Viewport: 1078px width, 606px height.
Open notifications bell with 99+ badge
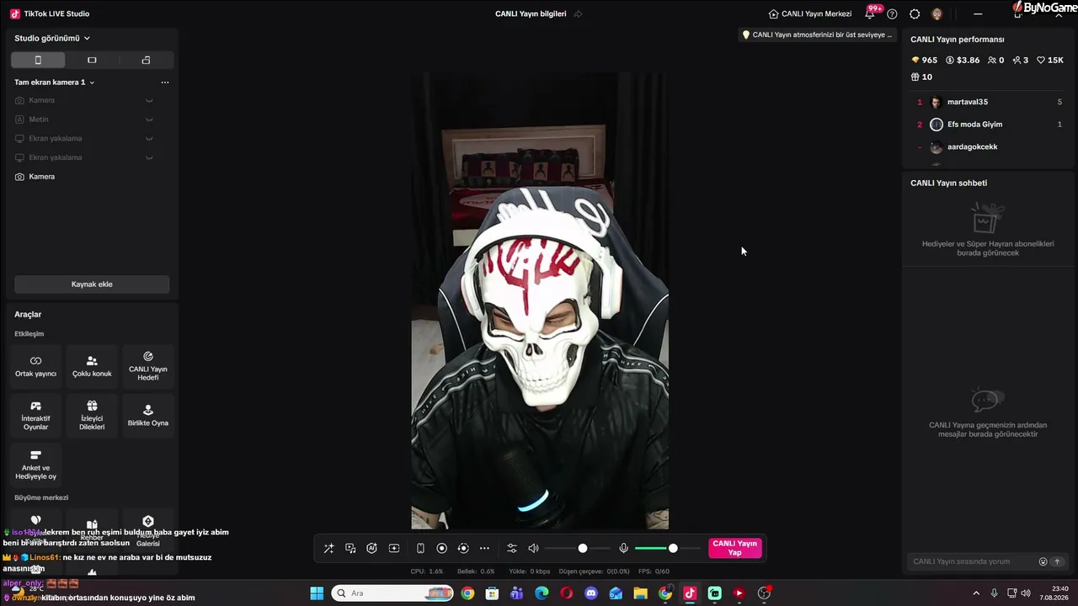coord(870,13)
